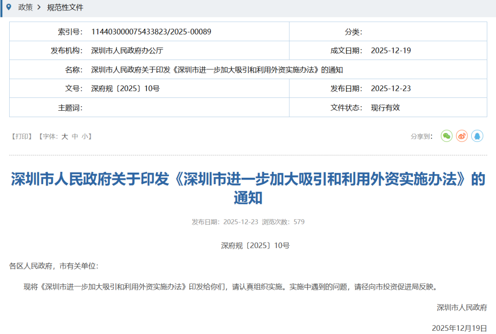
Task: Click the index number 11440300007543823/2025-00089
Action: pyautogui.click(x=151, y=32)
